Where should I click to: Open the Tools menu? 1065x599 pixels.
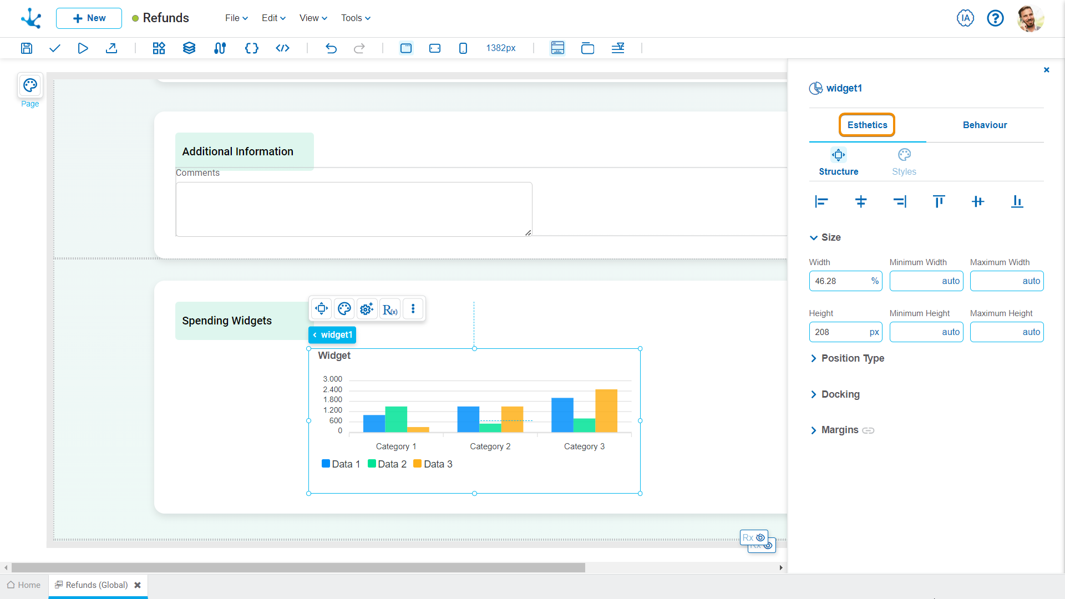pyautogui.click(x=356, y=18)
